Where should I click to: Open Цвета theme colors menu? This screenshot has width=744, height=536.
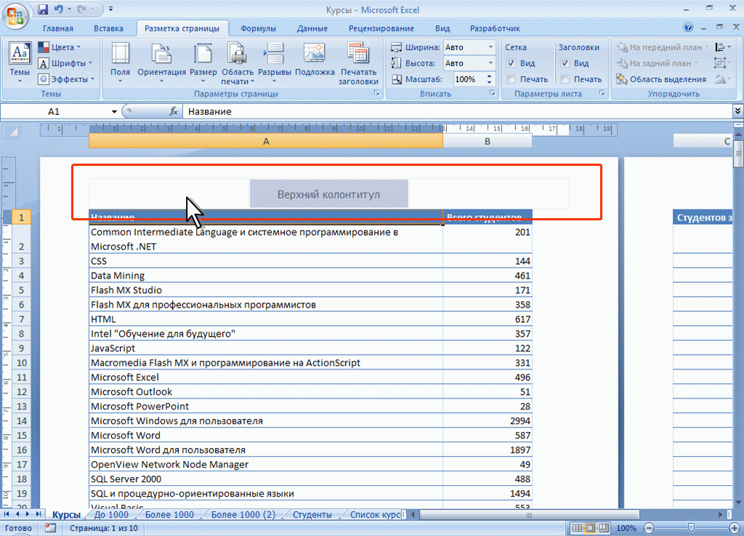click(x=60, y=47)
